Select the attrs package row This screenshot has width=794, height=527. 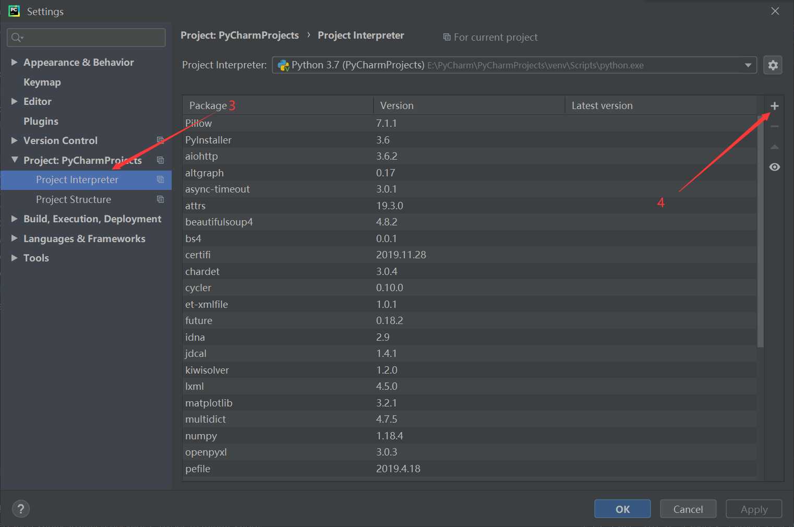tap(470, 206)
